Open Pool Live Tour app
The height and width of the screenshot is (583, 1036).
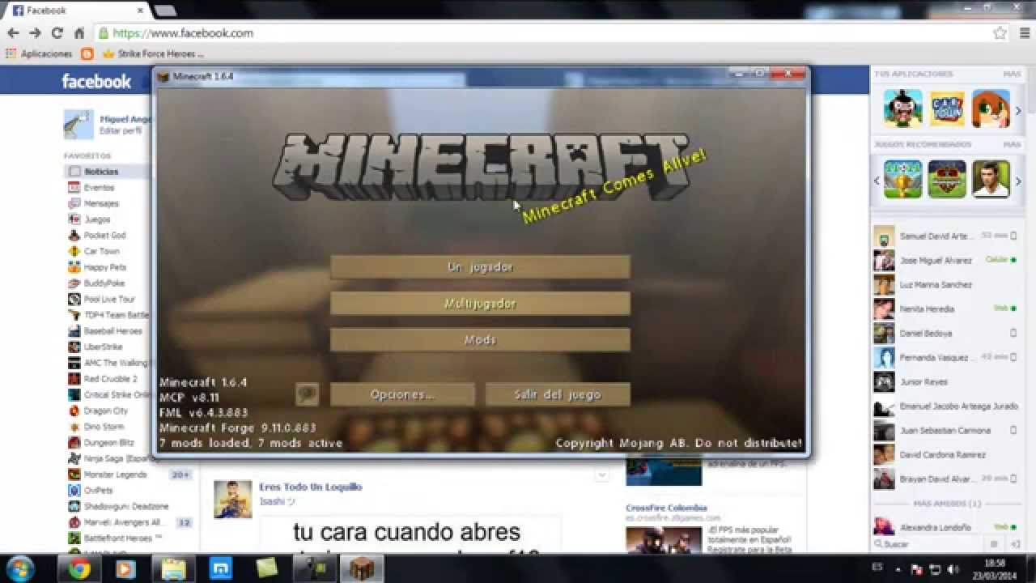pos(108,299)
